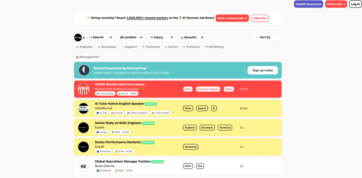This screenshot has width=362, height=178.
Task: Toggle the Support filter tag
Action: 129,47
